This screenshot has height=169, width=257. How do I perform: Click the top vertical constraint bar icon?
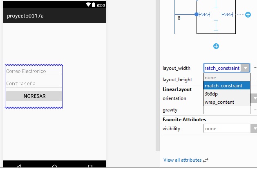(x=216, y=3)
